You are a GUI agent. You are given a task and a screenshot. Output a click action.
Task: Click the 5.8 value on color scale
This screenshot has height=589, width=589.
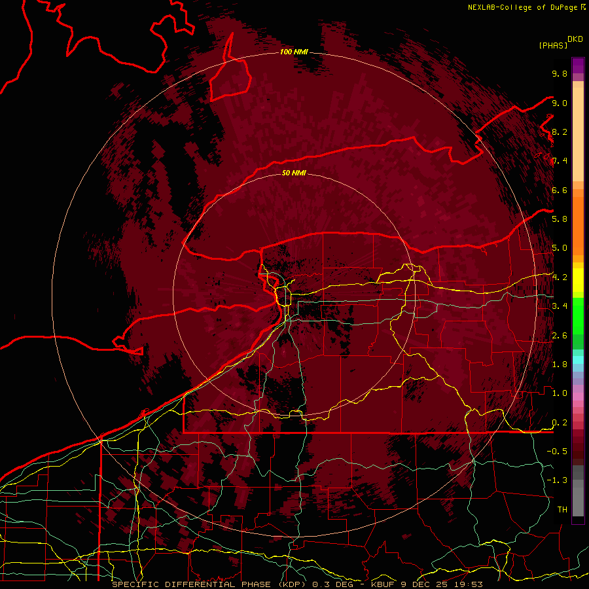560,219
